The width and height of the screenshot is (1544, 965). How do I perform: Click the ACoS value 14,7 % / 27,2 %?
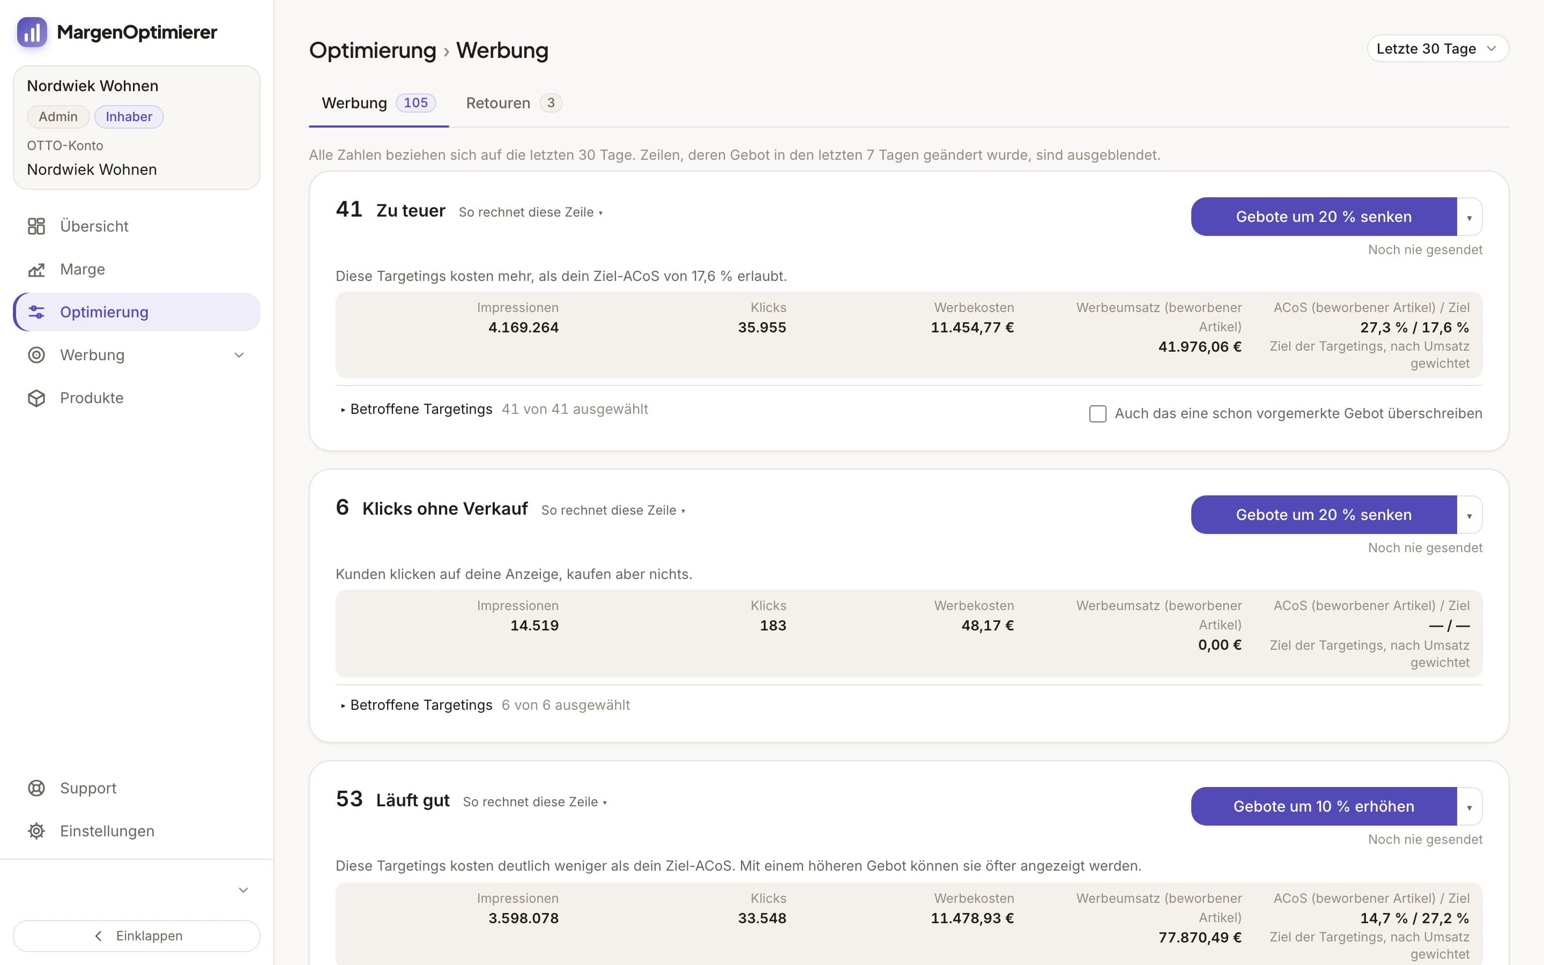1414,918
